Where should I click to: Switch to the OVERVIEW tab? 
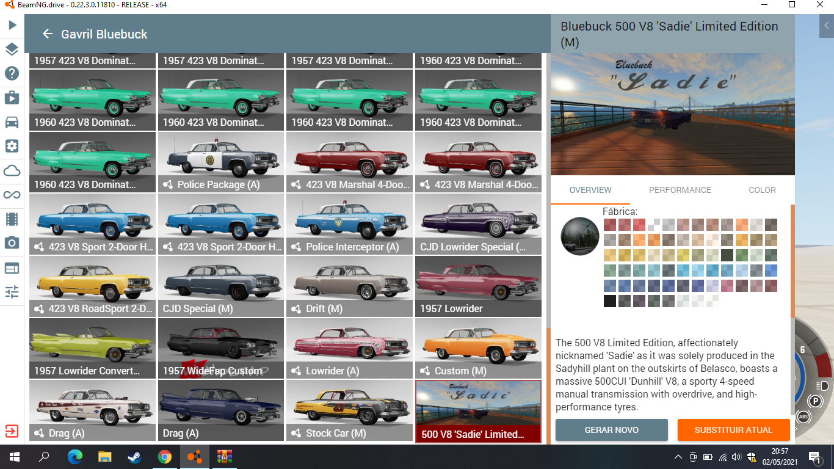590,190
